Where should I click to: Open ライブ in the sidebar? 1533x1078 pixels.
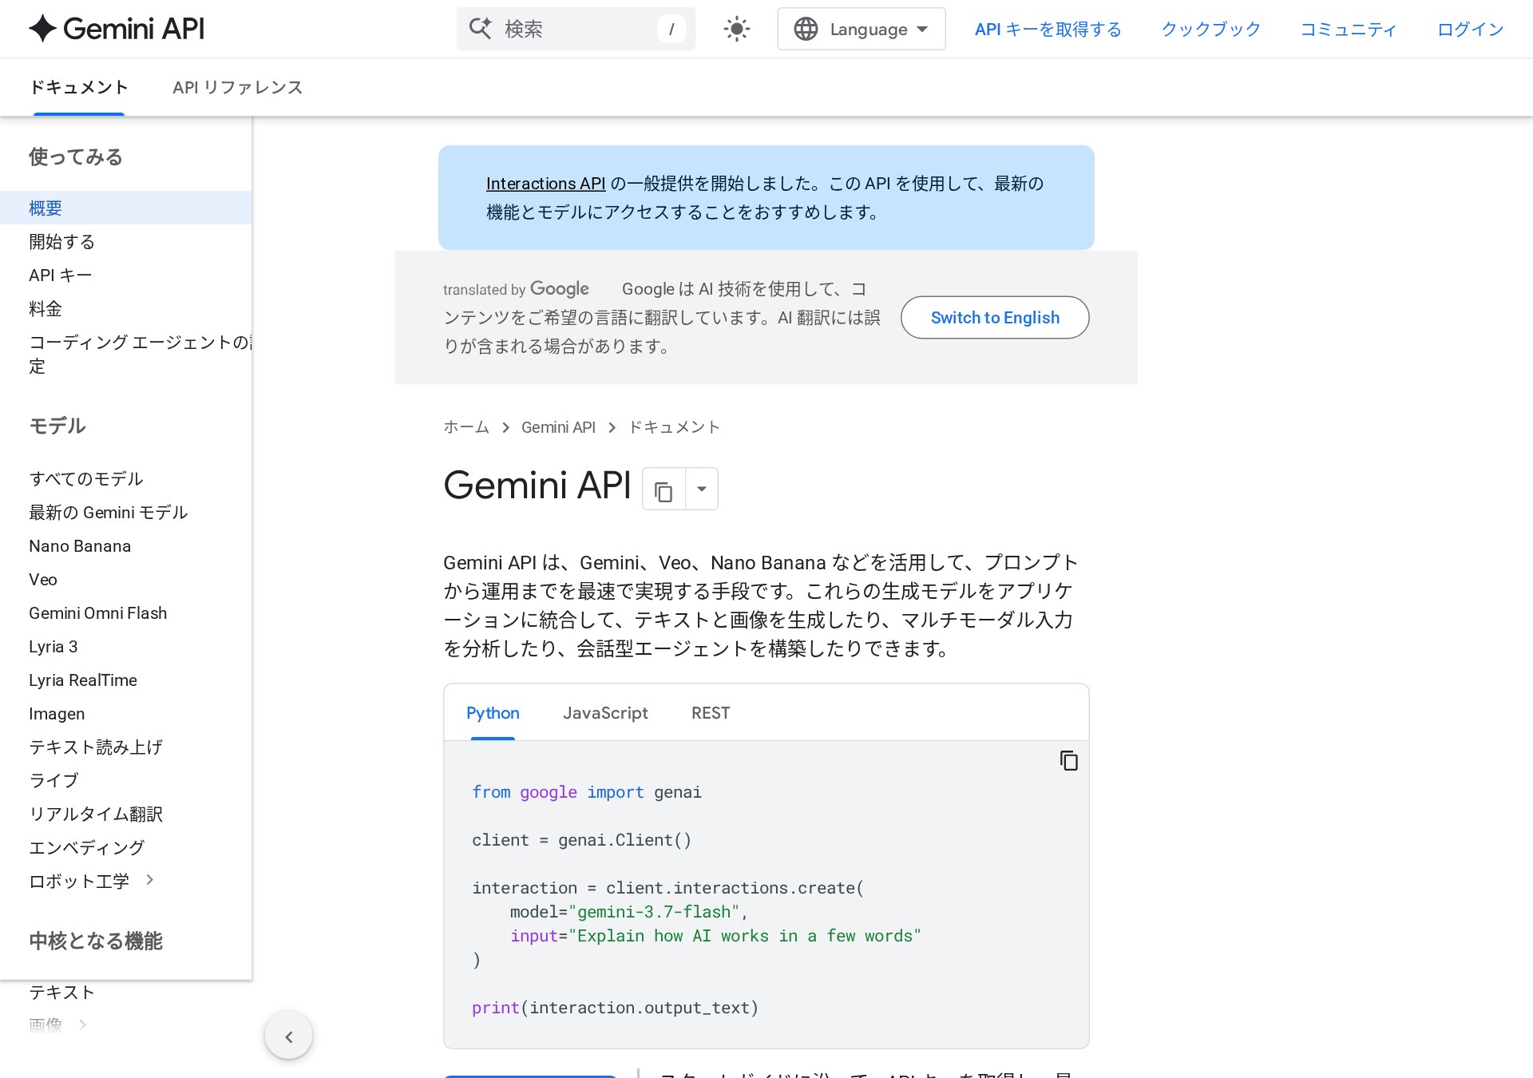[x=54, y=780]
